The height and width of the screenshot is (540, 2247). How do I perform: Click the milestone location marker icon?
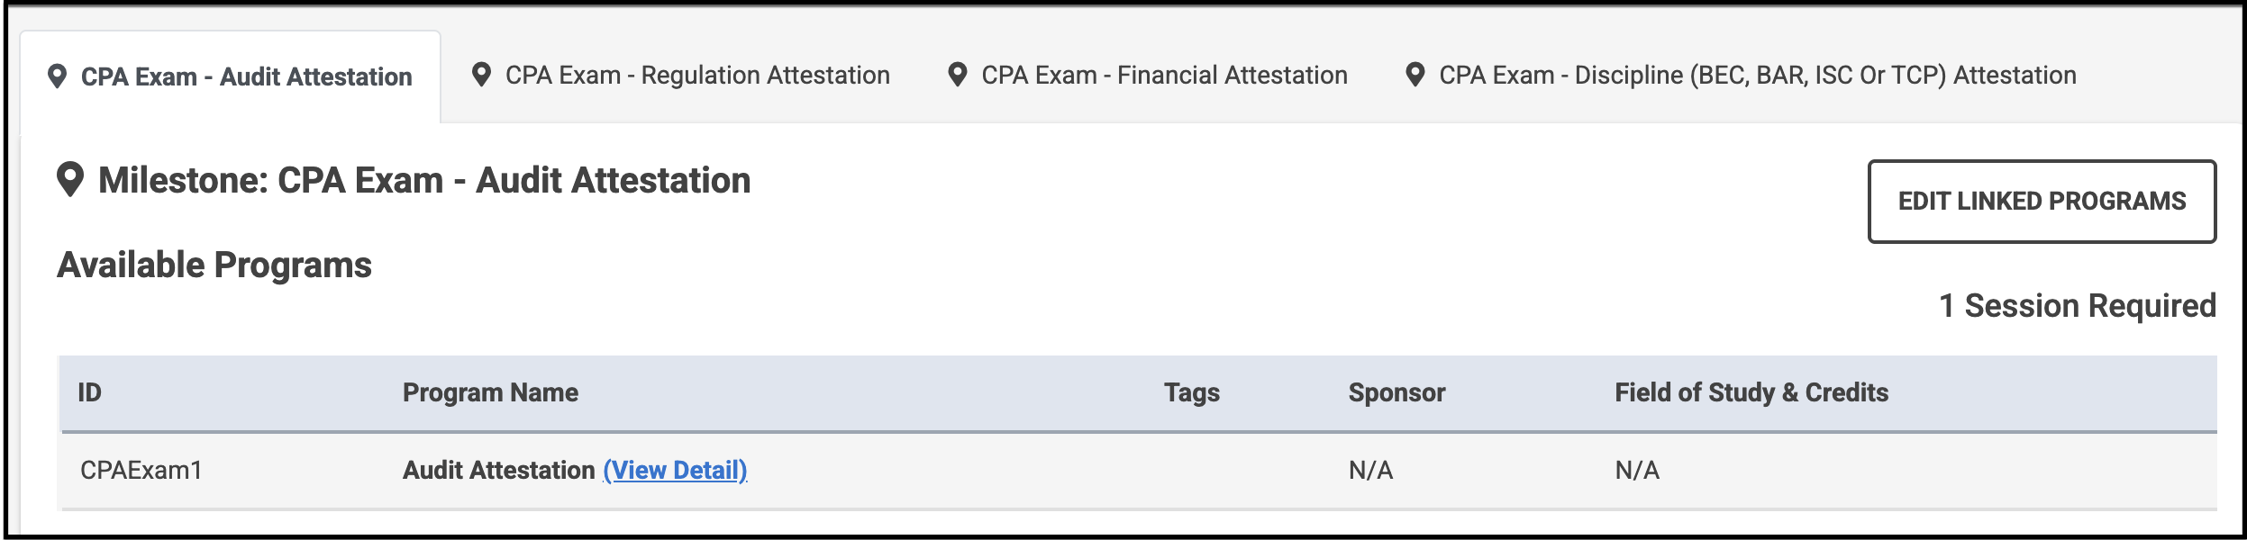point(70,179)
